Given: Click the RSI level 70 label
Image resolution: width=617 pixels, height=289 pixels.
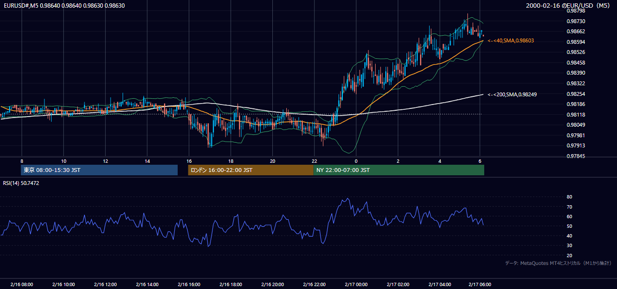Looking at the screenshot, I should tap(569, 207).
